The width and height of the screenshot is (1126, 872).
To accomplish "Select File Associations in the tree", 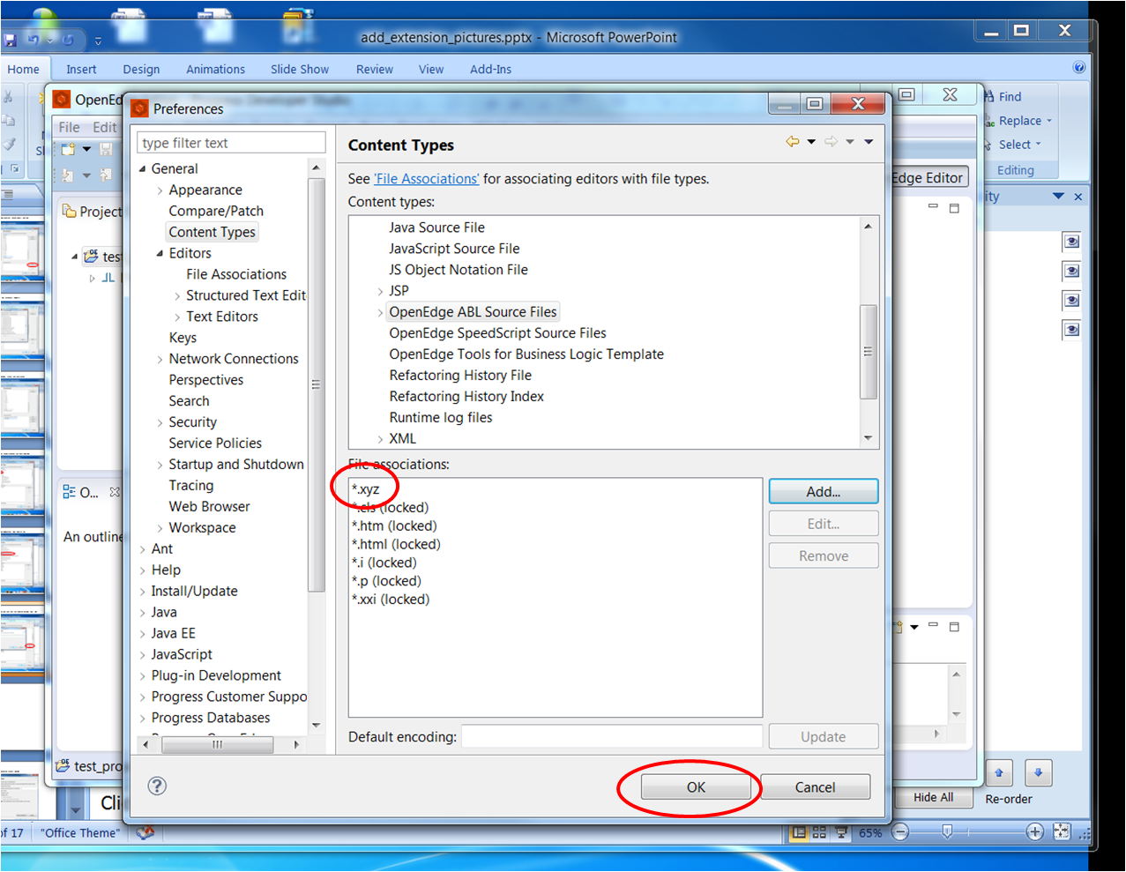I will tap(236, 275).
